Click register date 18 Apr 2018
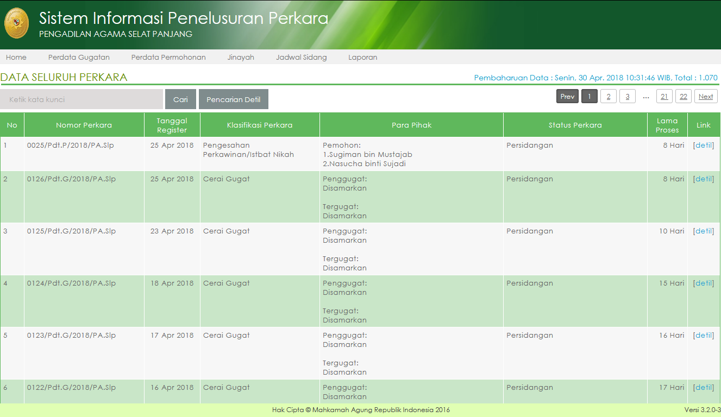 [x=172, y=283]
